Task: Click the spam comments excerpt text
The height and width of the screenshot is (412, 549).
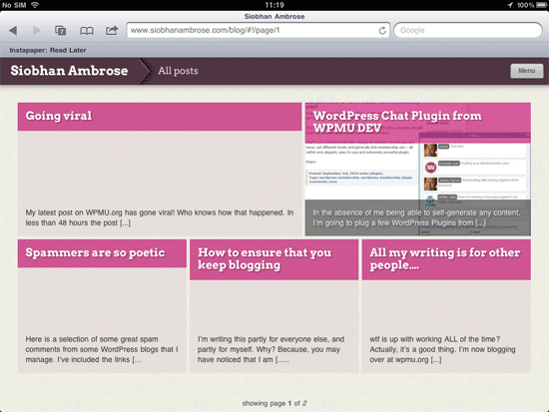Action: coord(102,349)
